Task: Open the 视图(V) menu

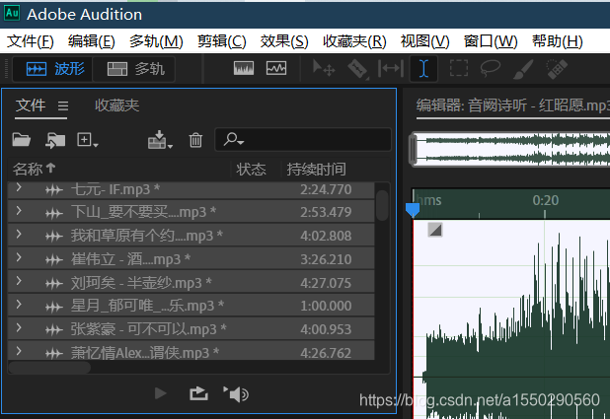Action: (424, 40)
